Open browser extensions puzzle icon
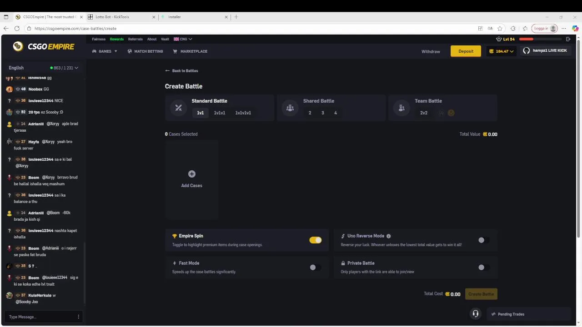The image size is (582, 327). [x=513, y=28]
